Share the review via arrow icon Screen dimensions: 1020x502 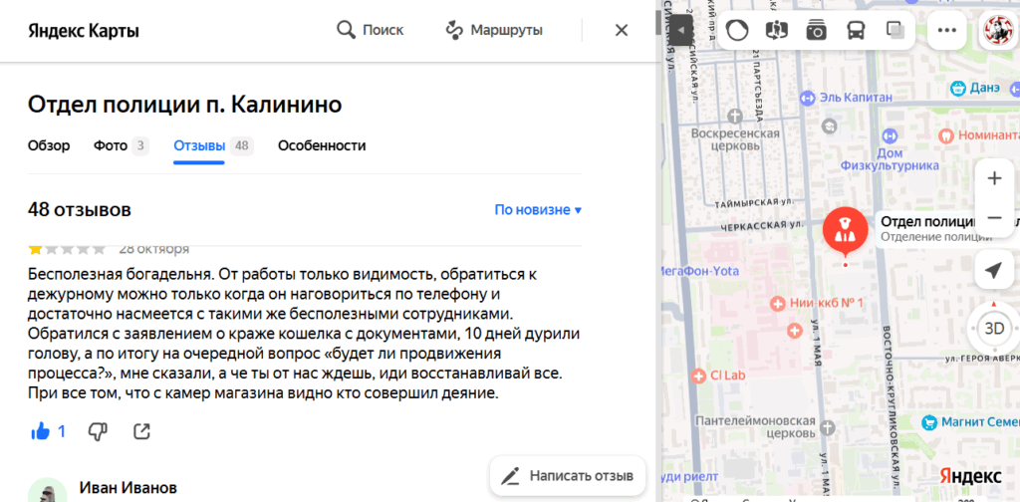141,431
